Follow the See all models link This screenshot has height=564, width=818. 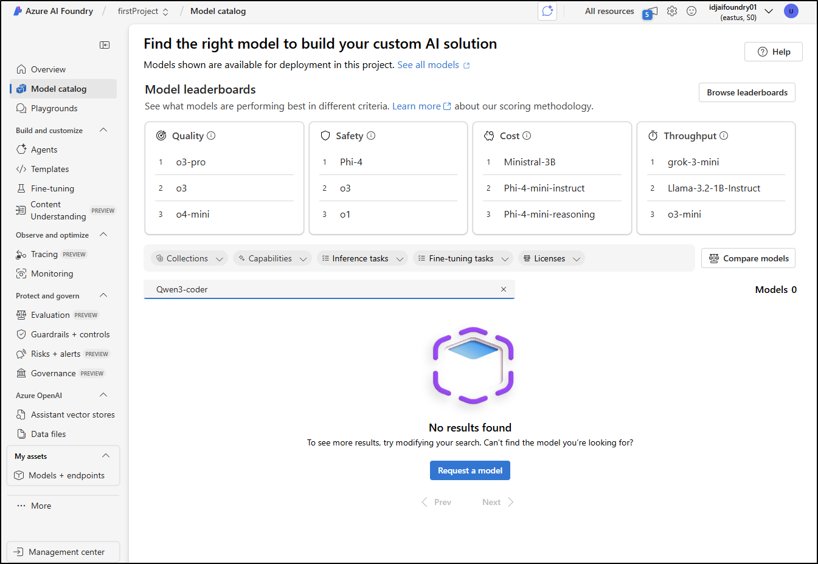pyautogui.click(x=428, y=65)
